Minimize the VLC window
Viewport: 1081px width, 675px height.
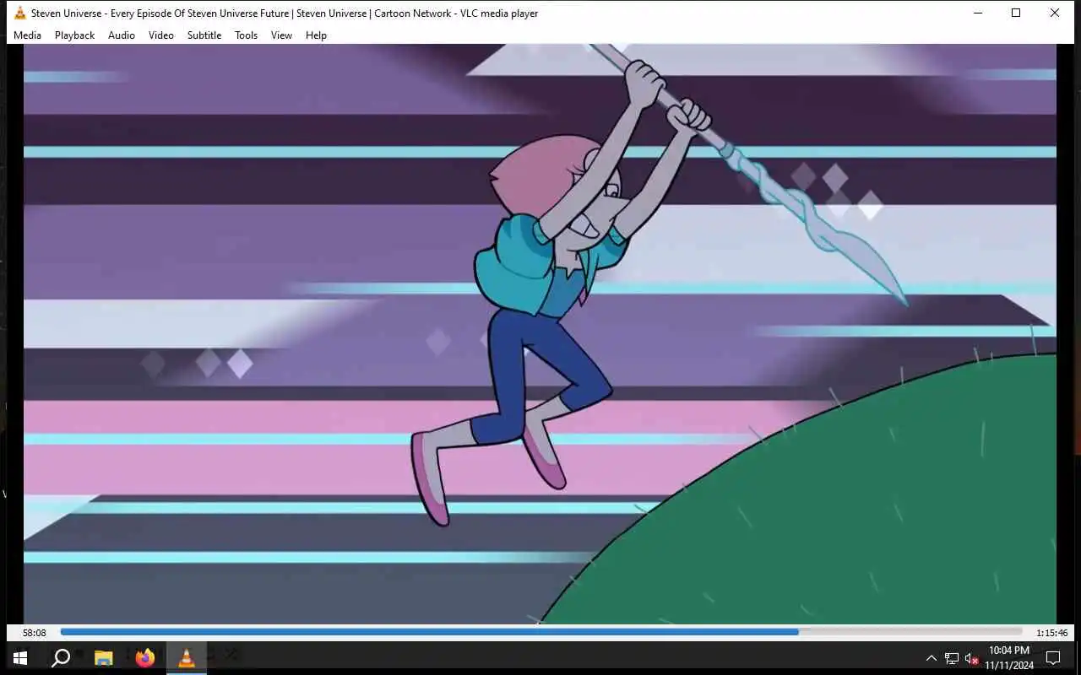click(977, 13)
